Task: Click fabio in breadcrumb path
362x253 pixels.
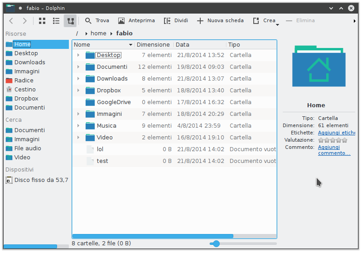Action: (124, 33)
